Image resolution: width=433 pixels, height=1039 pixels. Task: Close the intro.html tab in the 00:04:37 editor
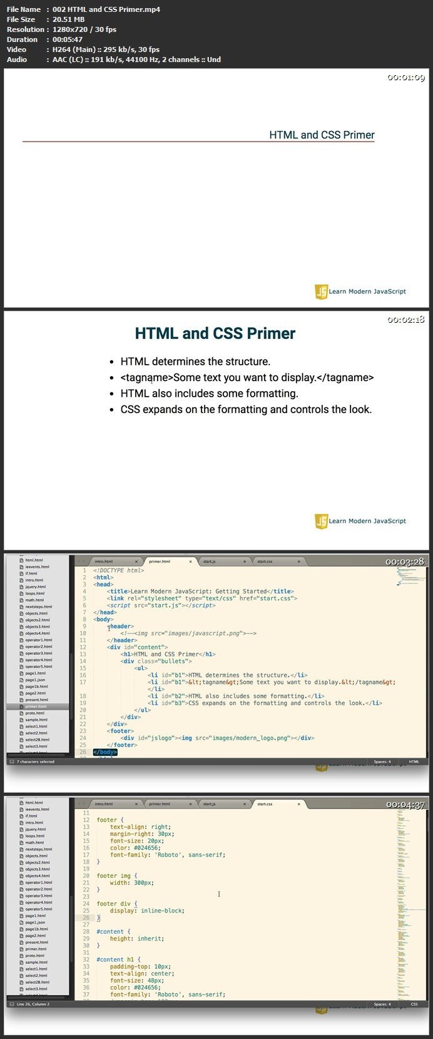click(136, 804)
